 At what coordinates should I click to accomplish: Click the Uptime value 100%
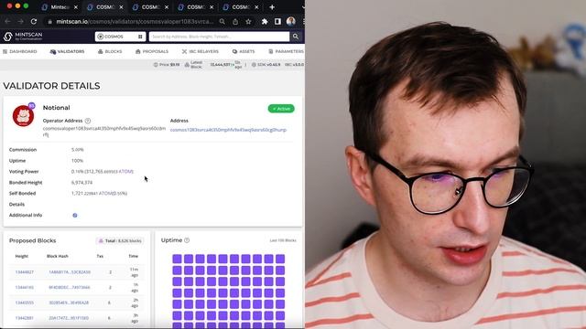coord(77,161)
